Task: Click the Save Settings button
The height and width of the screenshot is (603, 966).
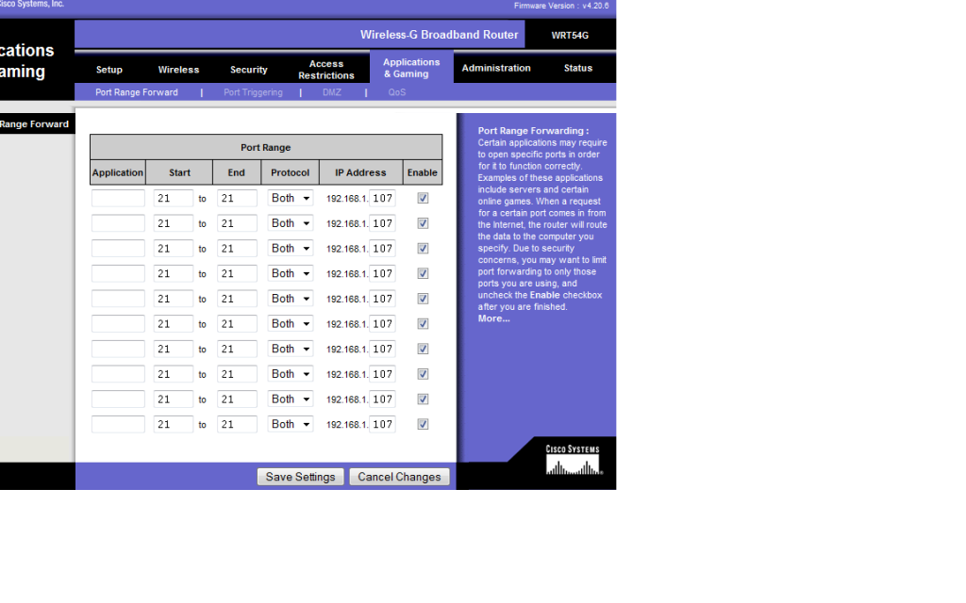Action: pos(300,477)
